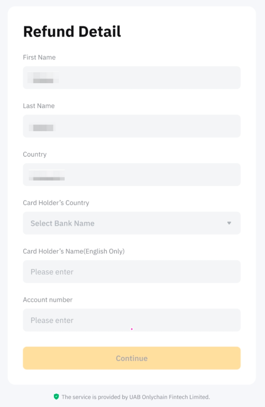This screenshot has height=407, width=265.
Task: Click the blurred value in First Name
Action: (43, 78)
